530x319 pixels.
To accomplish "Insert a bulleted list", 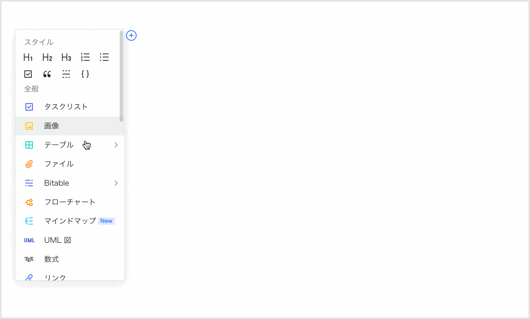I will coord(104,58).
